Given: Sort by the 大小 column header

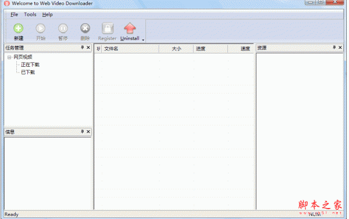Looking at the screenshot, I should 176,49.
